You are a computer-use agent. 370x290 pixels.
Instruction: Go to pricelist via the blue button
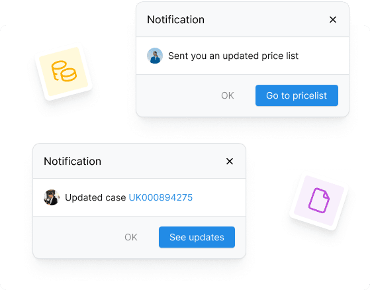coord(297,95)
